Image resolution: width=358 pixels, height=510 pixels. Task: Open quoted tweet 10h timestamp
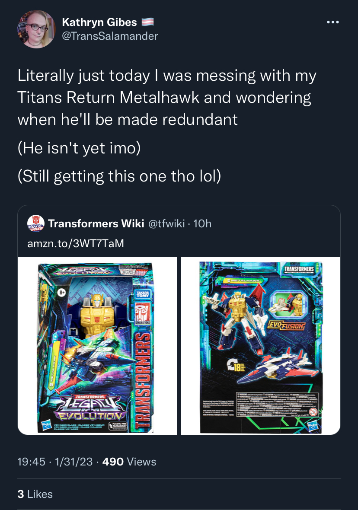(x=202, y=223)
